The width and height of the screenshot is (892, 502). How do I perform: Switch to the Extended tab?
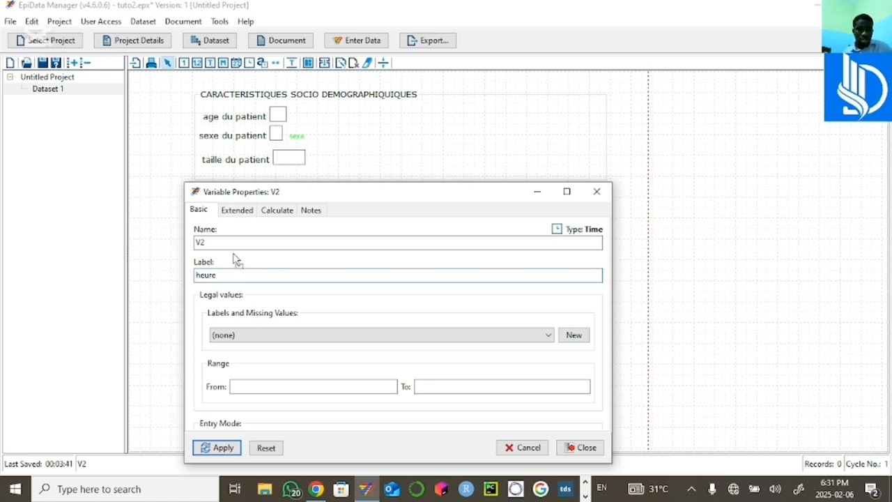[x=237, y=210]
